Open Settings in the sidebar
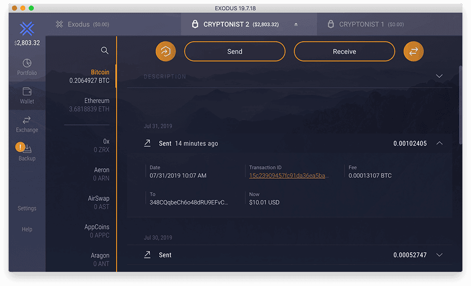 coord(27,208)
